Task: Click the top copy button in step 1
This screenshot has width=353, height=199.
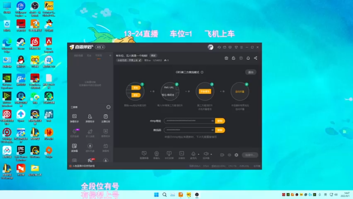Action: click(136, 88)
